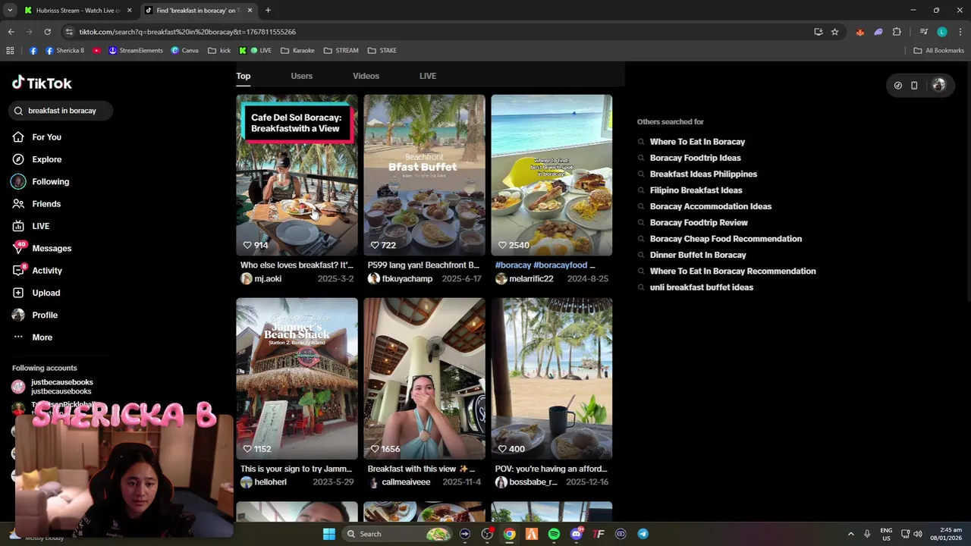Click the TikTok logo
The image size is (971, 546).
(x=42, y=83)
